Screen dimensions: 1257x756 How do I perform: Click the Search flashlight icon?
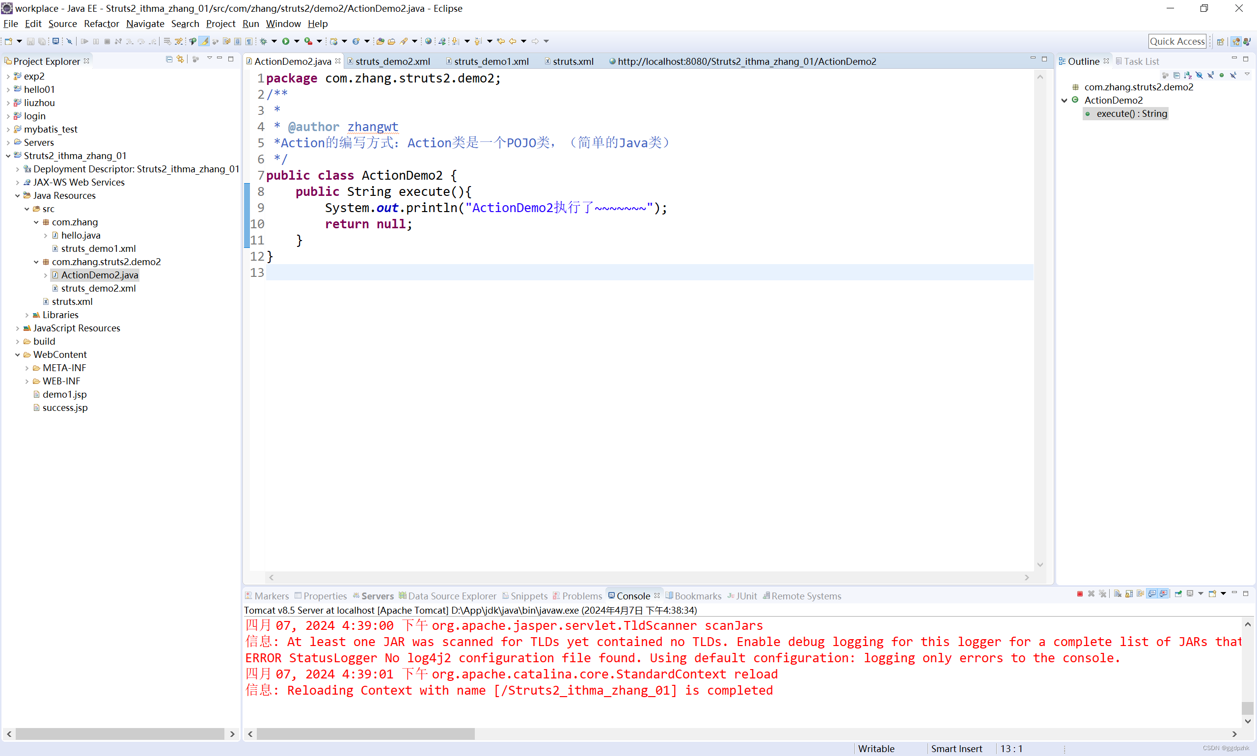[404, 41]
